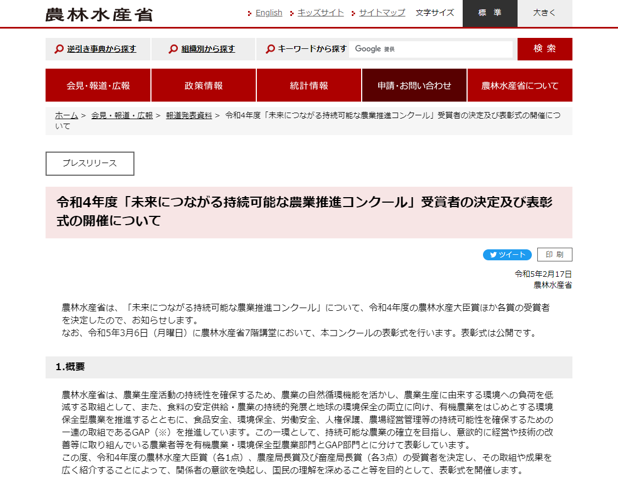Open the サイトマップ link
The image size is (618, 480).
click(x=382, y=13)
